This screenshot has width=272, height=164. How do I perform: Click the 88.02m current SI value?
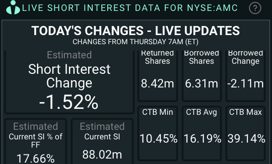(x=102, y=154)
